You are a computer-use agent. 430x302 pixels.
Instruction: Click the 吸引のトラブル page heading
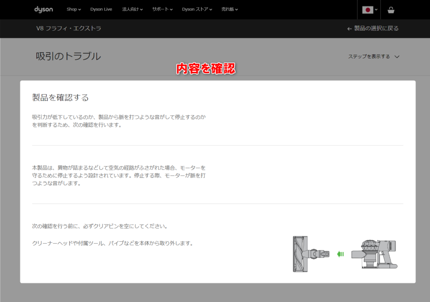[x=69, y=56]
